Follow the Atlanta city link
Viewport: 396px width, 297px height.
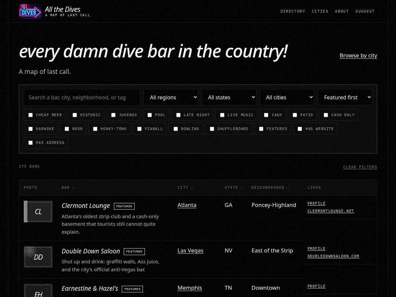click(187, 205)
